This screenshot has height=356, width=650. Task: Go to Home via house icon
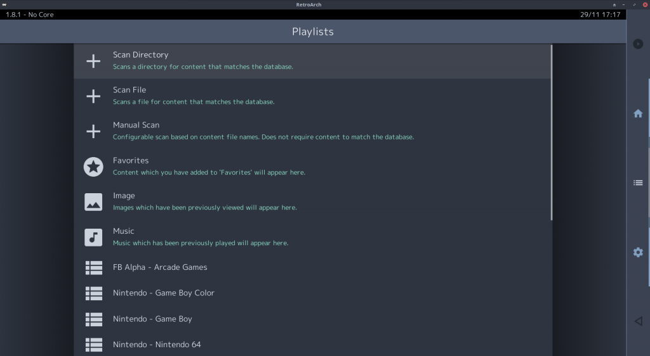pyautogui.click(x=638, y=113)
